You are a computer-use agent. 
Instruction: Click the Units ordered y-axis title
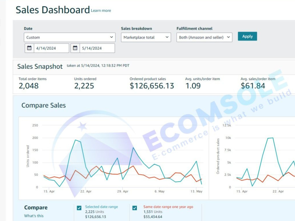[28, 156]
